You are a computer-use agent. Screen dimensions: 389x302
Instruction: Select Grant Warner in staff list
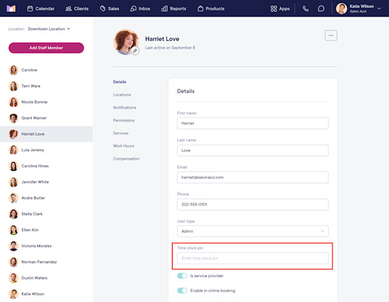46,118
